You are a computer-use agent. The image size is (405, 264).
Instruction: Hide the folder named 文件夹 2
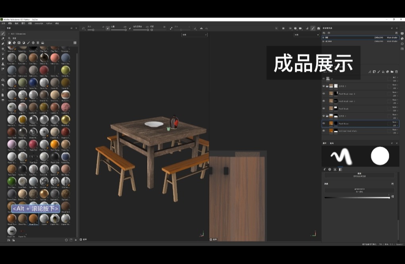click(x=323, y=86)
